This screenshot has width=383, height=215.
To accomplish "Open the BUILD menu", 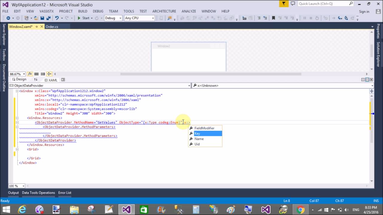I will pos(83,11).
